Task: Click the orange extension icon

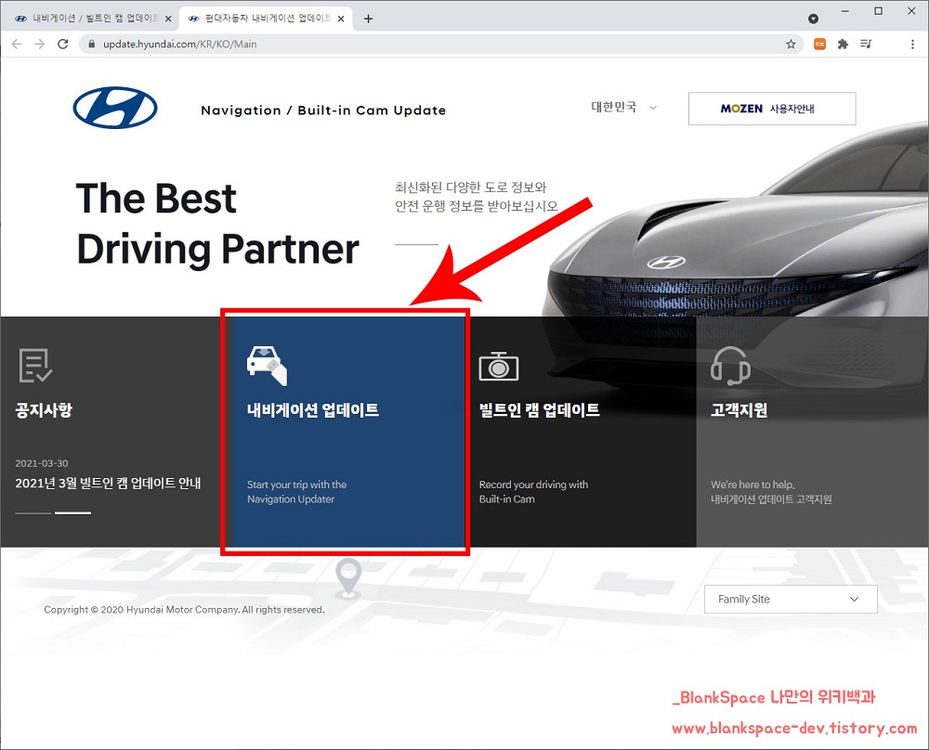Action: 820,44
